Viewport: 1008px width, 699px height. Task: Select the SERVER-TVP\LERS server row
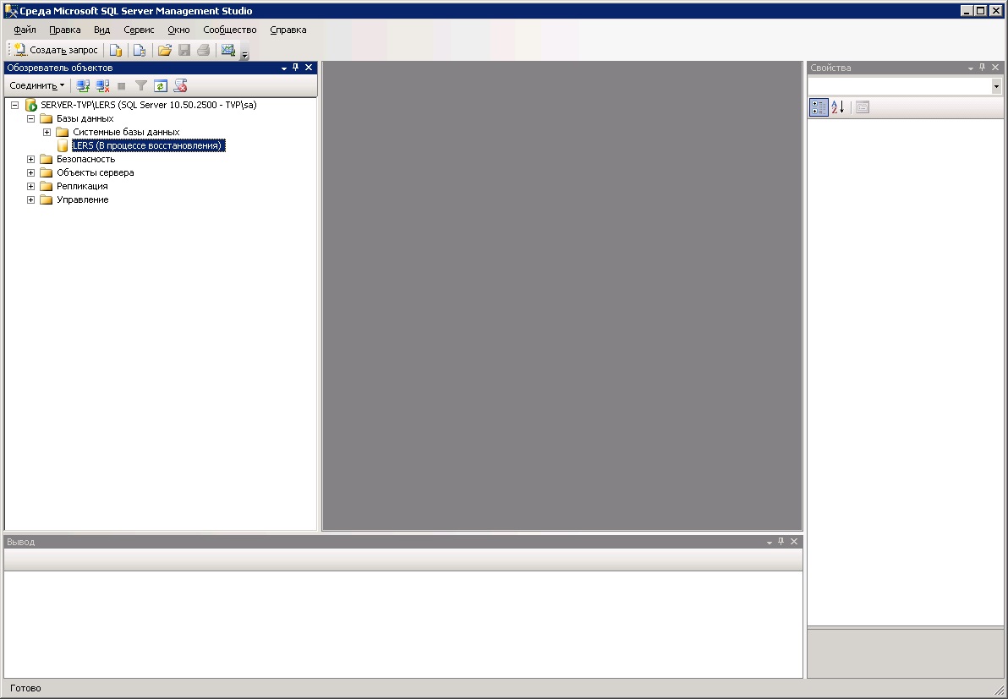click(x=149, y=105)
